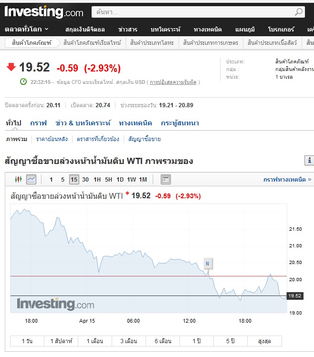Viewport: 314px width, 357px height.
Task: Select the 15-minute chart interval
Action: (73, 180)
